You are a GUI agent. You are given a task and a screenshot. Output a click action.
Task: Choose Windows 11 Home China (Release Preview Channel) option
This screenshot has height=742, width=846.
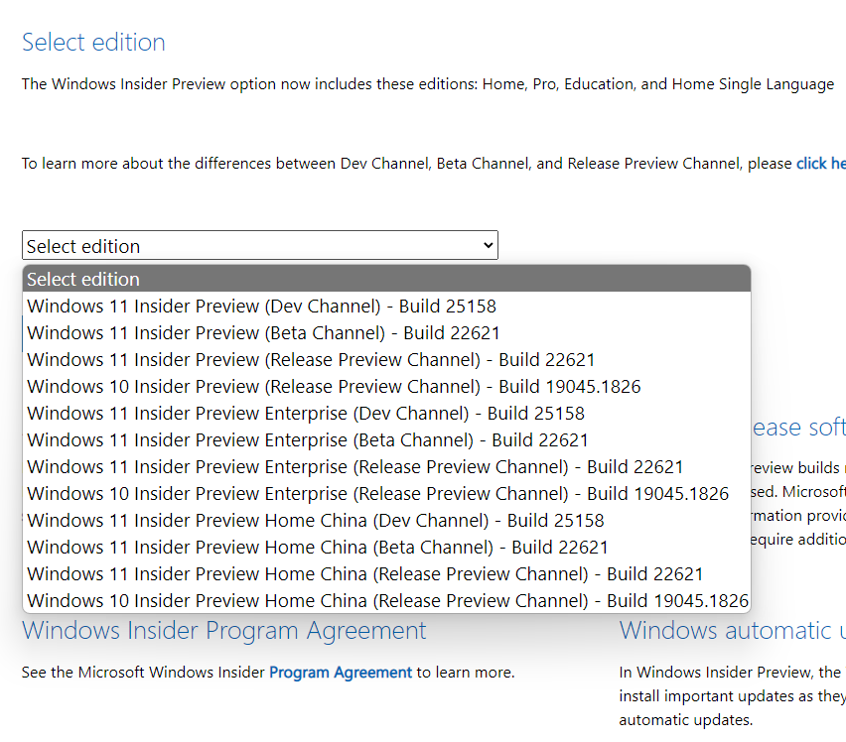click(x=386, y=574)
